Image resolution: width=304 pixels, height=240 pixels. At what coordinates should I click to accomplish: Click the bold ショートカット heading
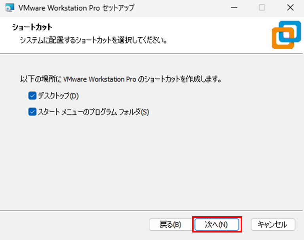(32, 27)
